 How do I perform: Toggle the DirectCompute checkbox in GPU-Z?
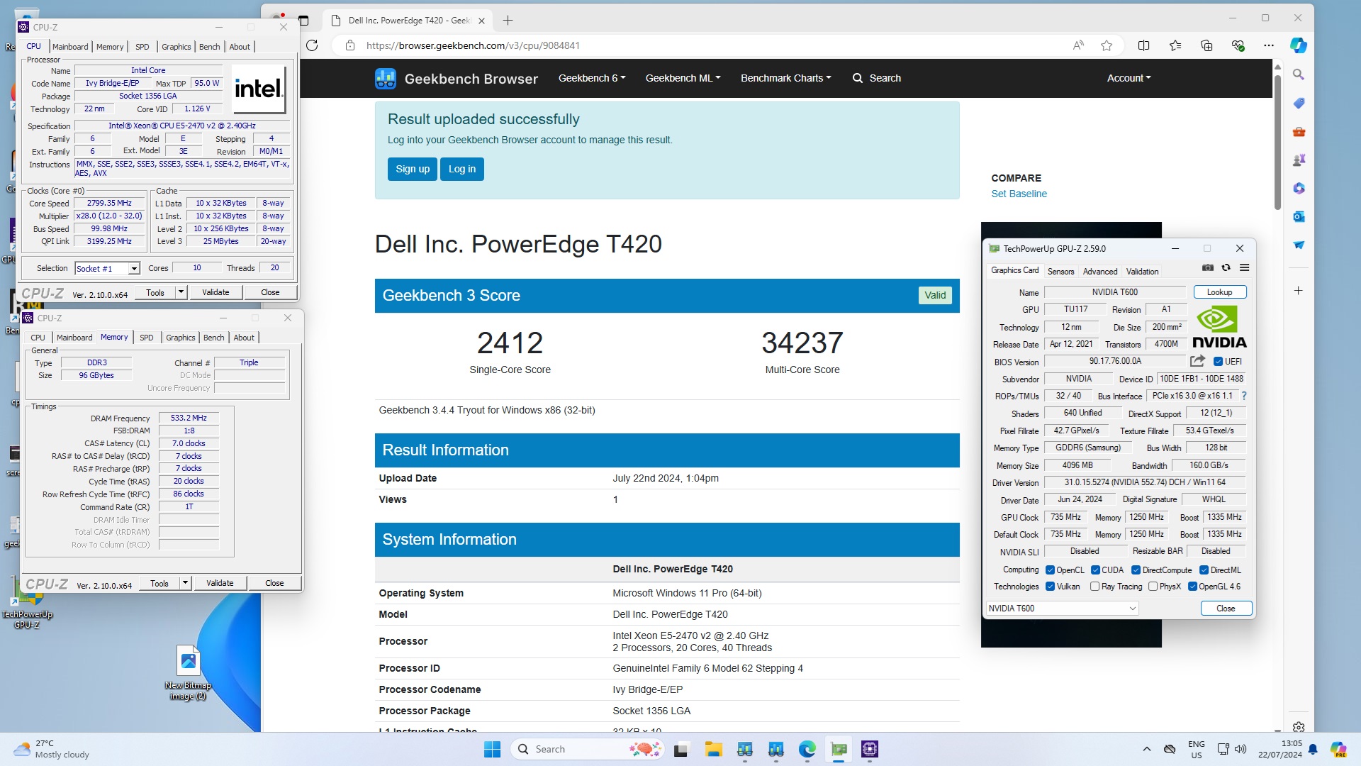[1136, 570]
